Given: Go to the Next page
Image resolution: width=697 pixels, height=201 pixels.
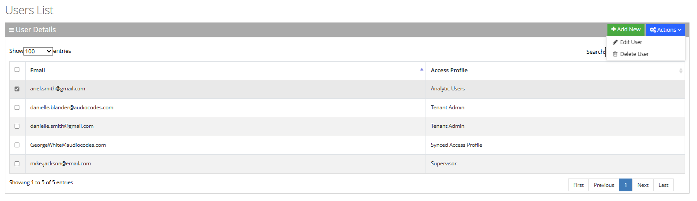Looking at the screenshot, I should [643, 185].
